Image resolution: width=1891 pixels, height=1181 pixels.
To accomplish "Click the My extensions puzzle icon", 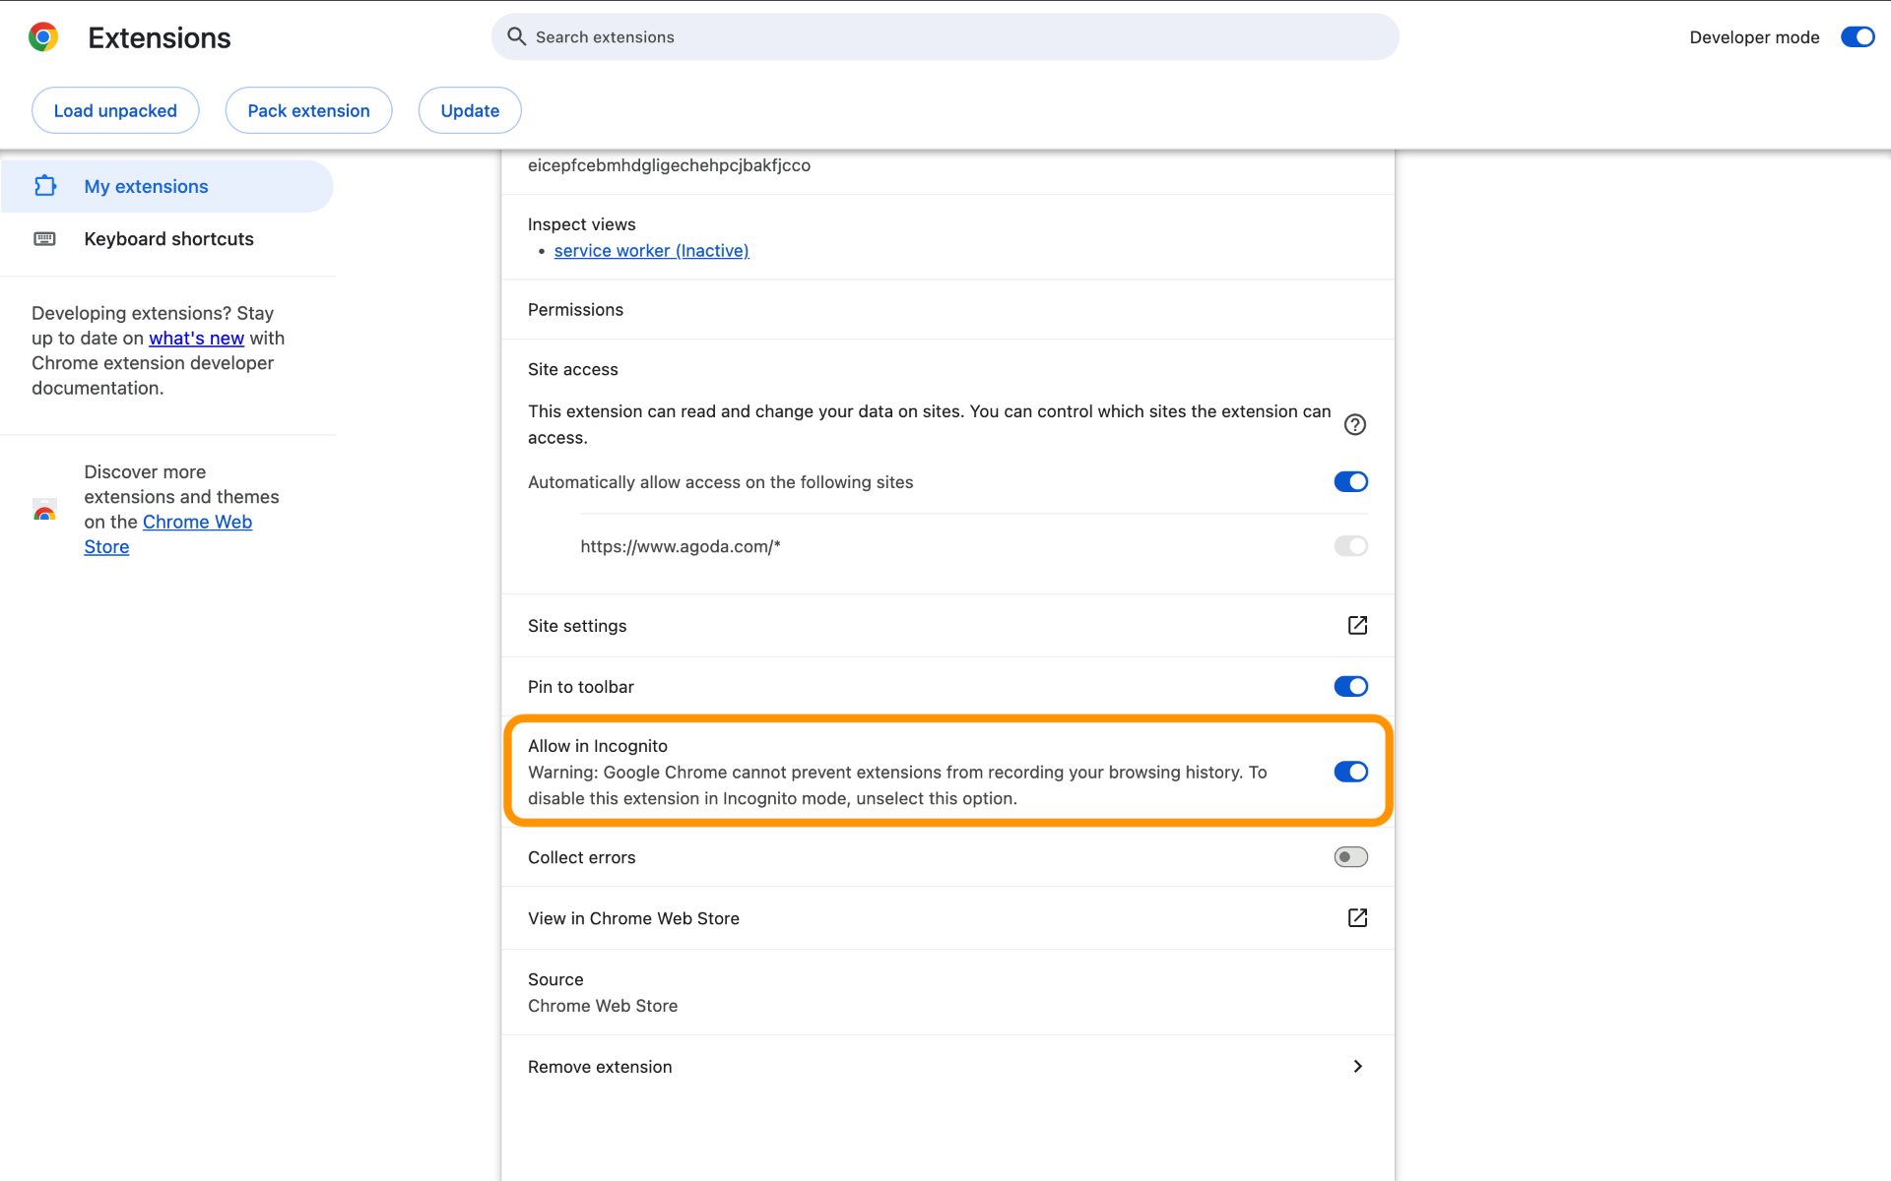I will pos(45,186).
